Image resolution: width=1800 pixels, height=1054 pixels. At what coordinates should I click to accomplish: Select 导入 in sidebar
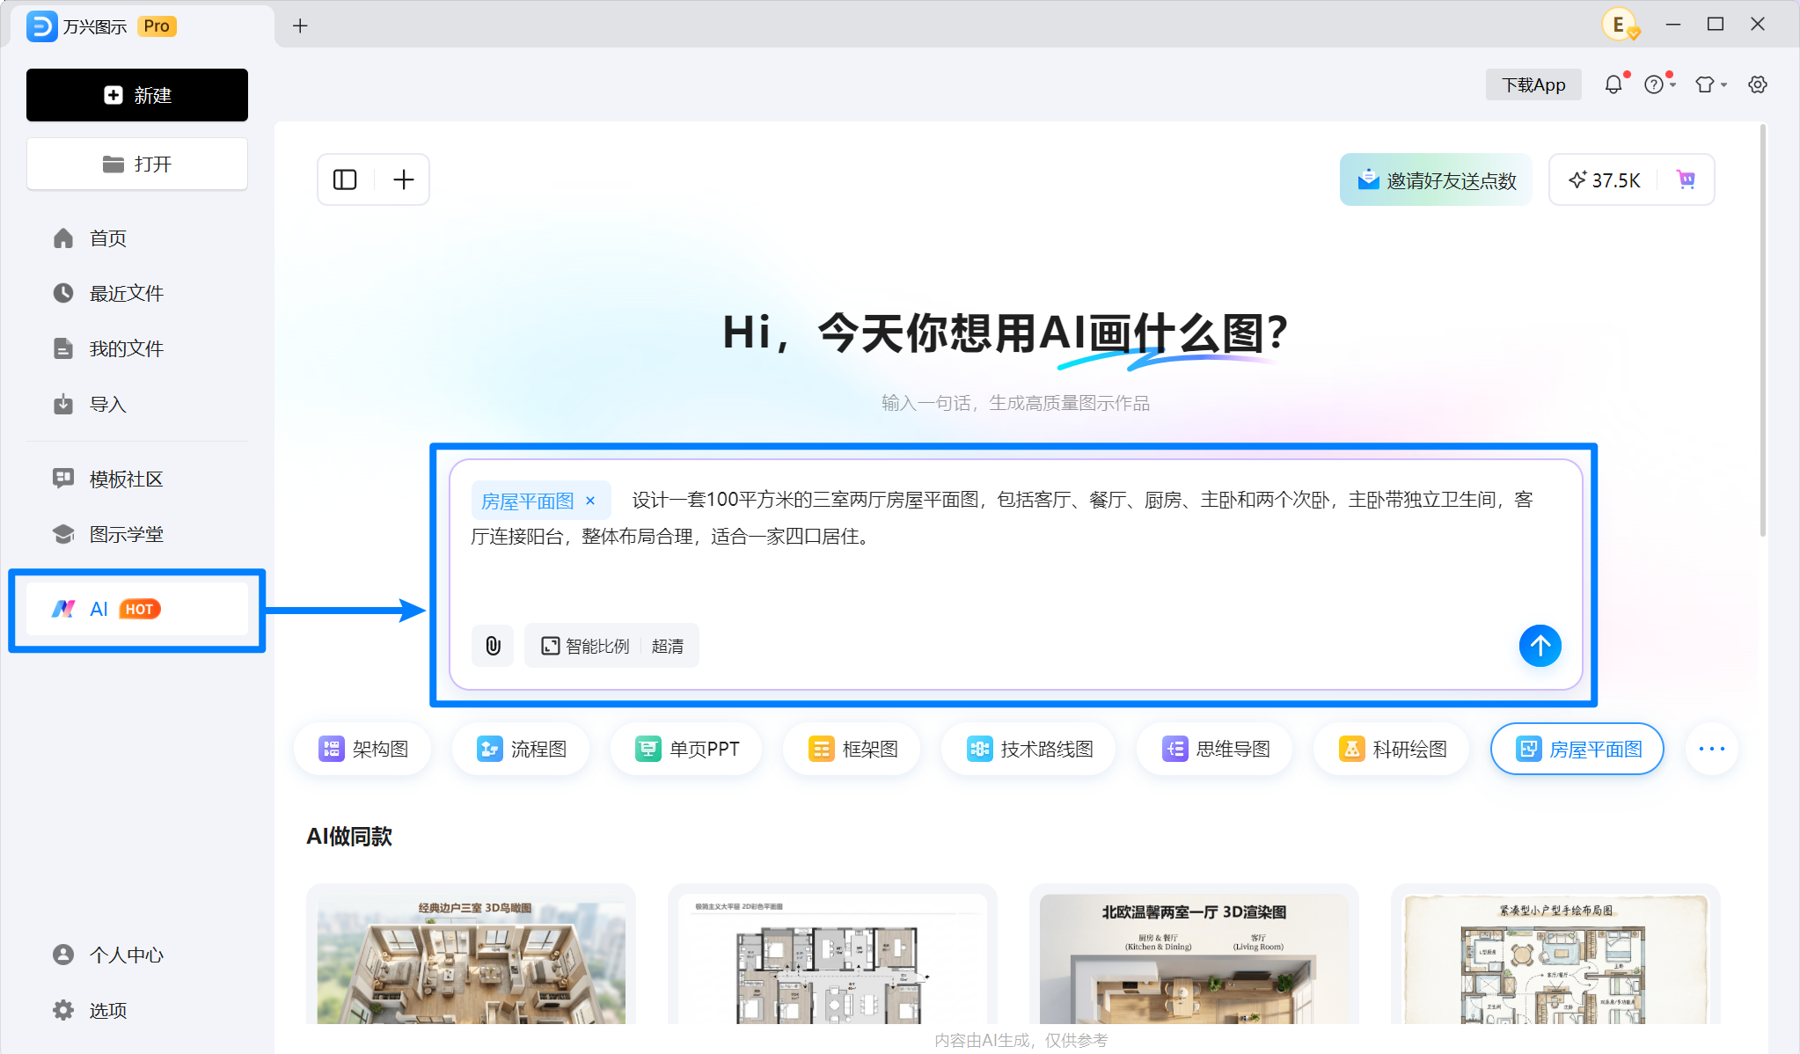pyautogui.click(x=137, y=404)
